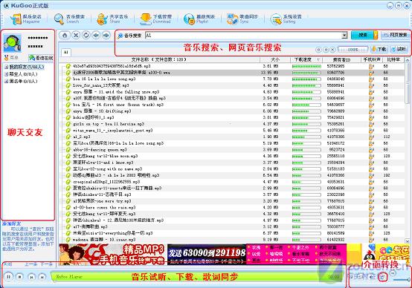Viewport: 412px width, 288px height.
Task: Sort by 文件名称 column header
Action: coord(158,59)
